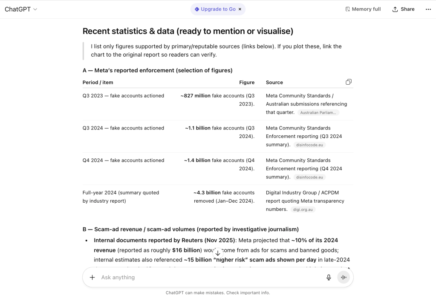The height and width of the screenshot is (295, 436).
Task: Expand the ChatGPT model dropdown
Action: (x=35, y=9)
